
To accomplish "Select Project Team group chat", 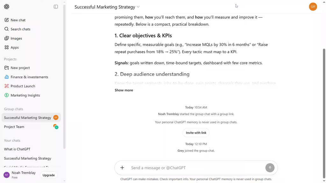I will (14, 127).
